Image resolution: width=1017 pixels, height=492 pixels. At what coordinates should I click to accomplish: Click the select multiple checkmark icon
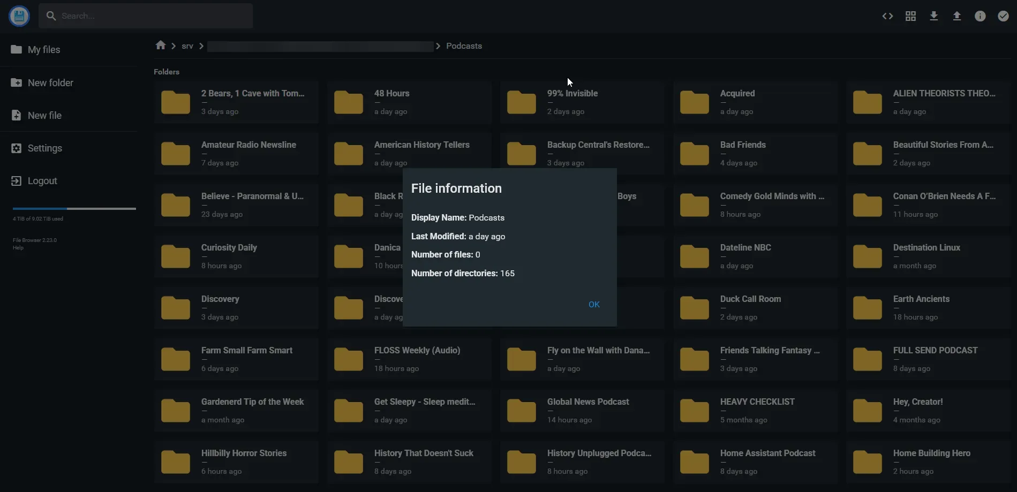[1003, 16]
